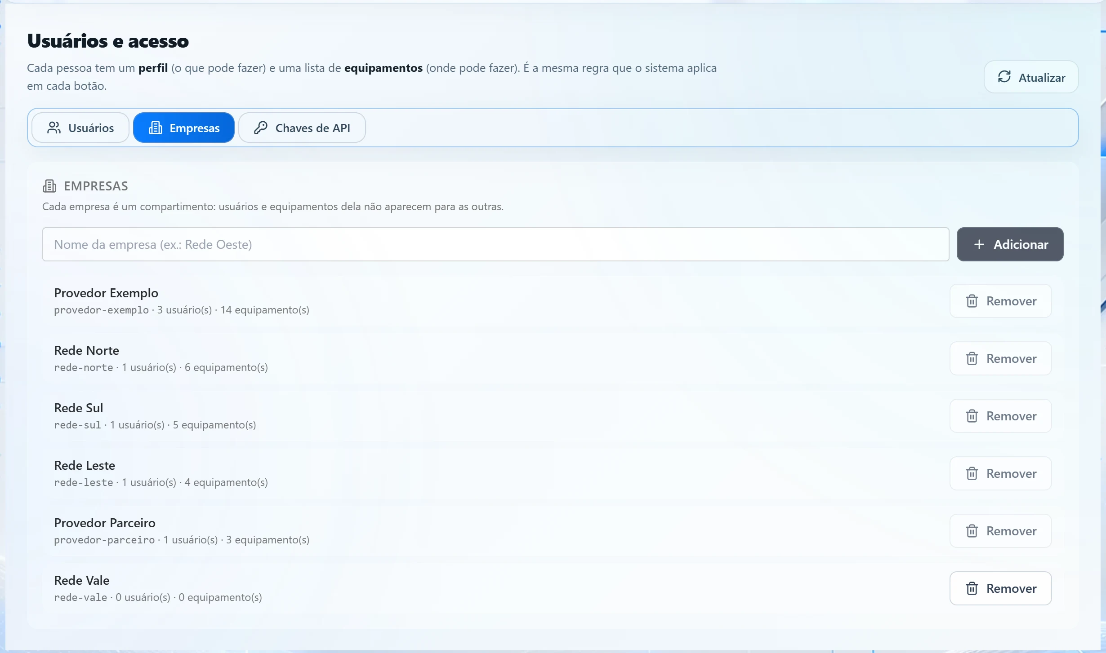This screenshot has width=1106, height=653.
Task: Open the Usuários tab
Action: tap(80, 128)
